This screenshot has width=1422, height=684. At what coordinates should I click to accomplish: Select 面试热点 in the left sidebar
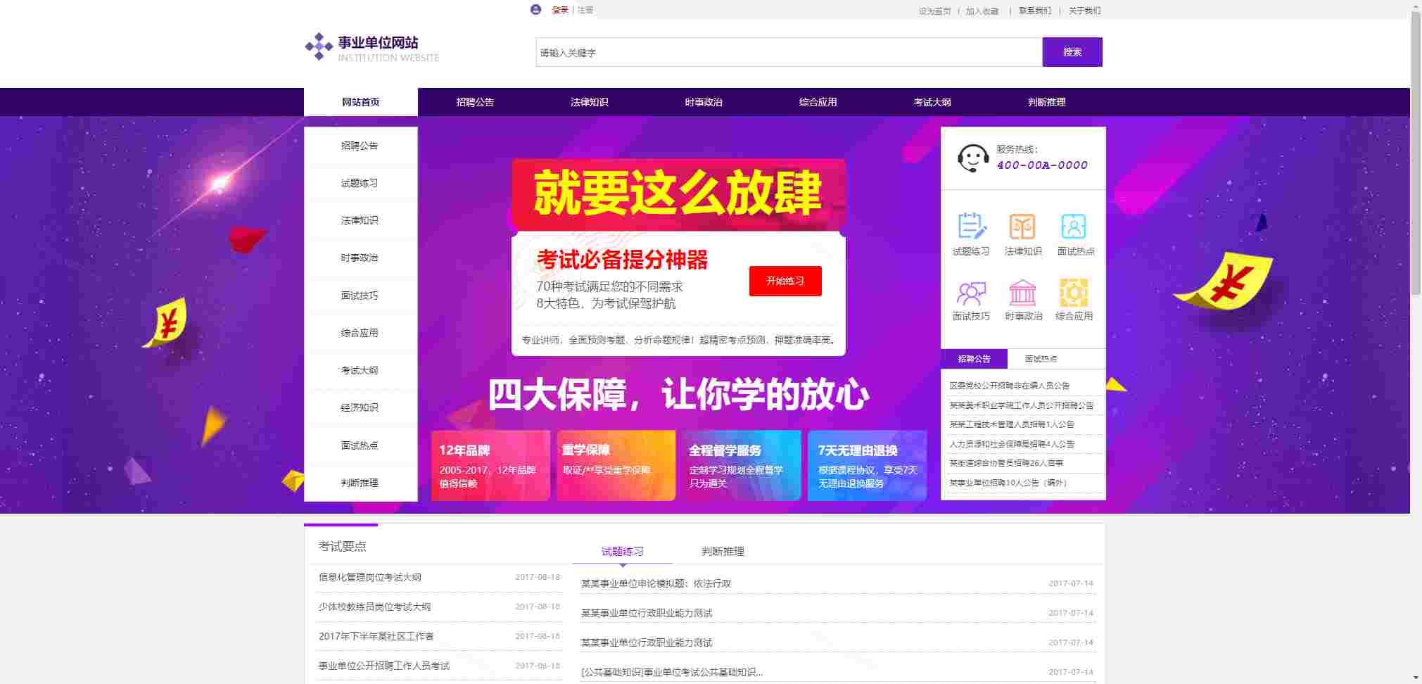click(x=360, y=445)
